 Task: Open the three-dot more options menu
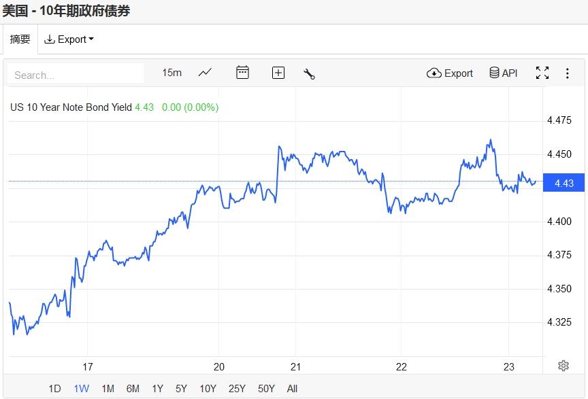568,73
